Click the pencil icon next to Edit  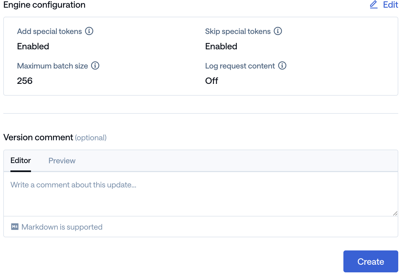coord(374,5)
